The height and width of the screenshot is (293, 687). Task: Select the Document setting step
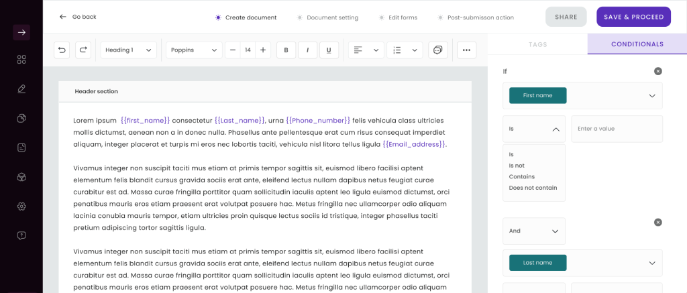(x=327, y=17)
